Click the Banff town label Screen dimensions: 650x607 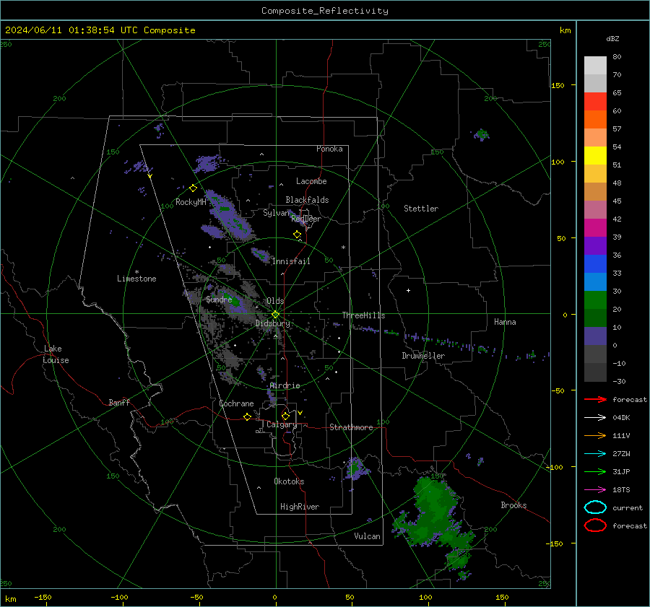click(119, 402)
